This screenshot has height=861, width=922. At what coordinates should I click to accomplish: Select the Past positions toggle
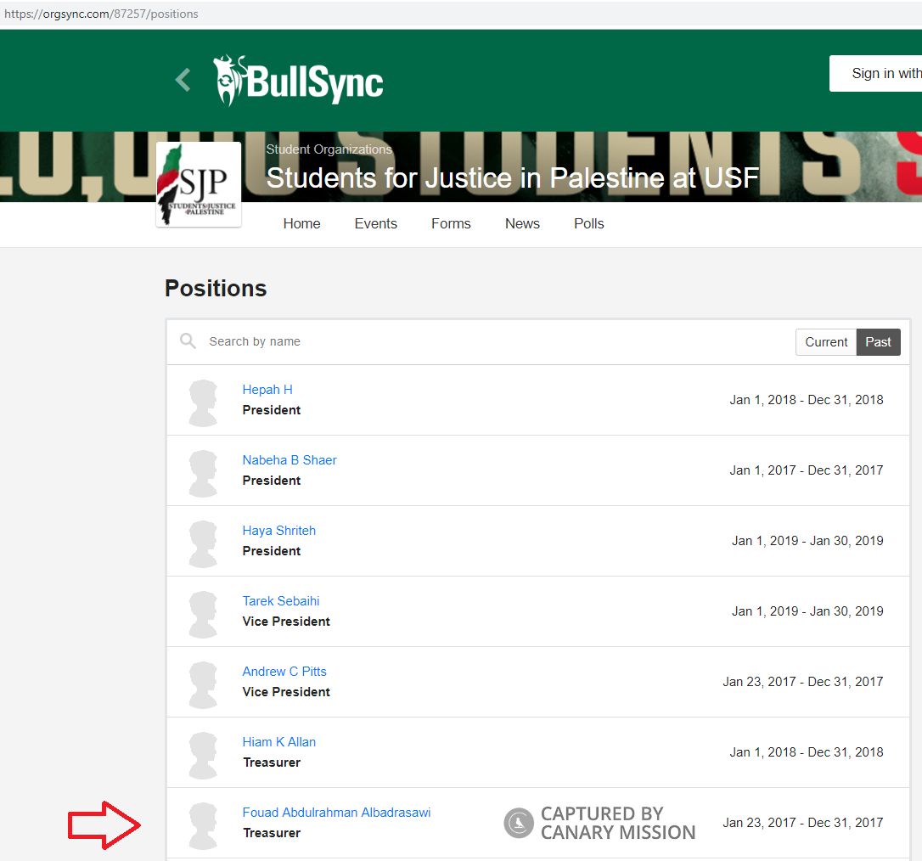point(878,342)
